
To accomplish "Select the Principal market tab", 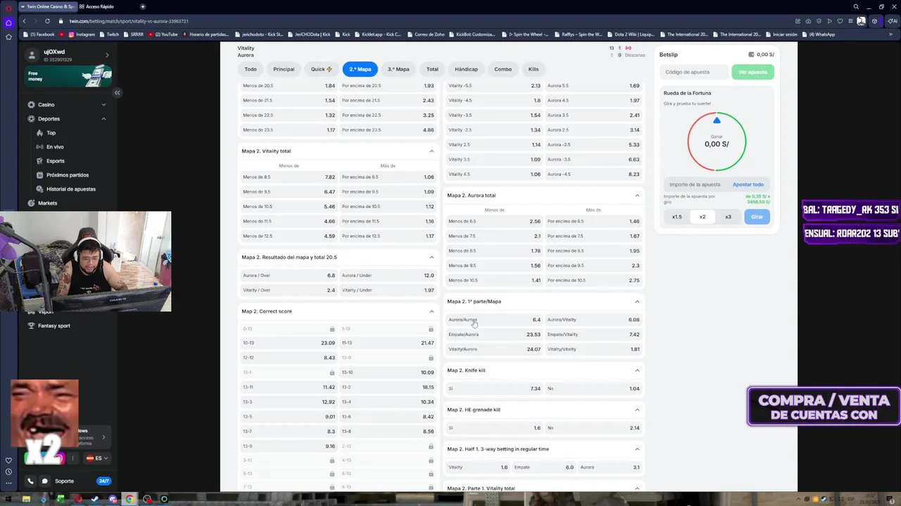I will pyautogui.click(x=284, y=69).
